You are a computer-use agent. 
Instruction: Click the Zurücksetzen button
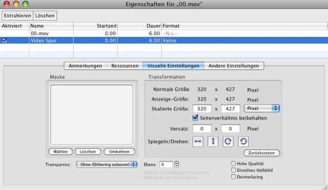pos(262,153)
